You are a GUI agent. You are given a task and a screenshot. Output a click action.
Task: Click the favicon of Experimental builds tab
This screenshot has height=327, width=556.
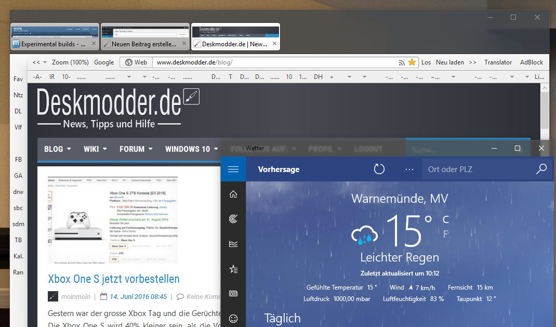(16, 44)
